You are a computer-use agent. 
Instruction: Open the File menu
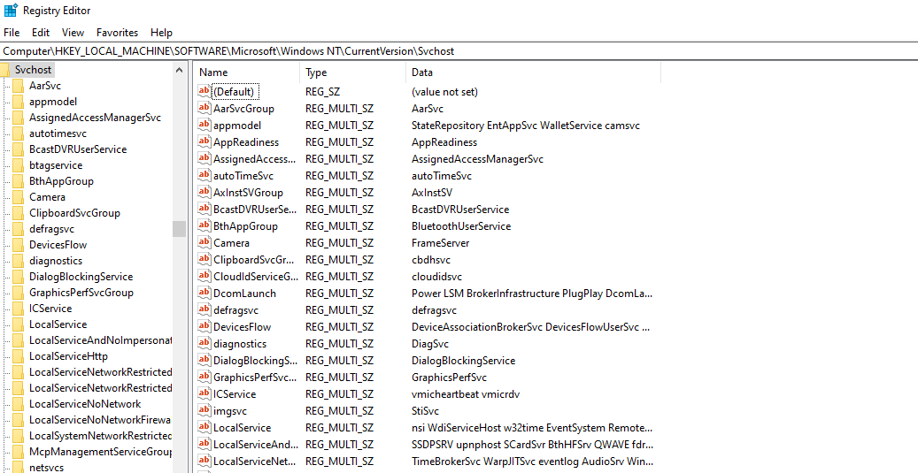coord(12,33)
